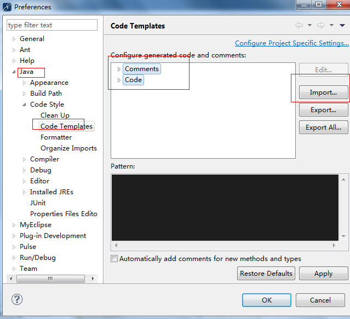Maximize the Preferences window

(x=319, y=4)
